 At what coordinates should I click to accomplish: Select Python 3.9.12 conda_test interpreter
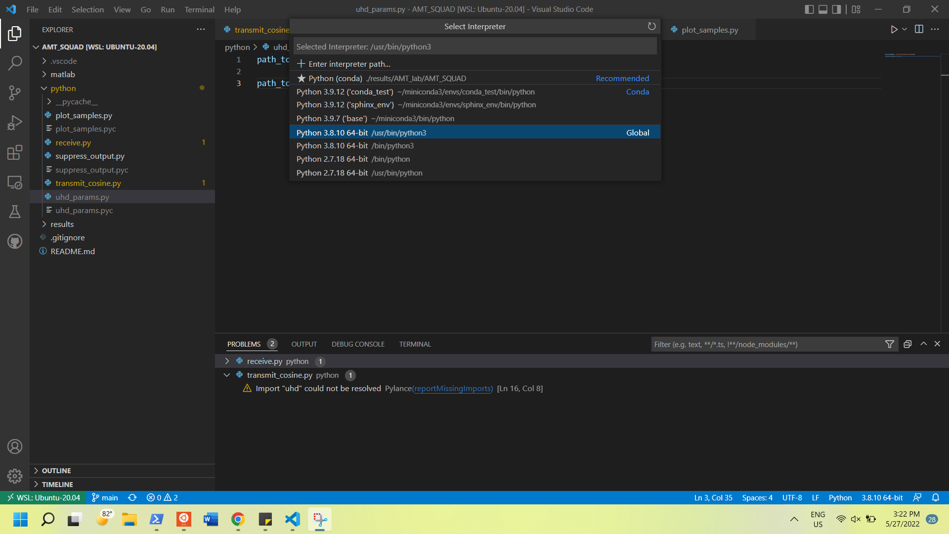click(x=475, y=91)
